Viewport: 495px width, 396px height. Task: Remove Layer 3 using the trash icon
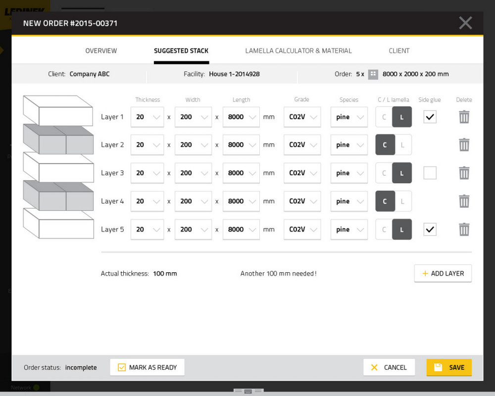tap(464, 173)
